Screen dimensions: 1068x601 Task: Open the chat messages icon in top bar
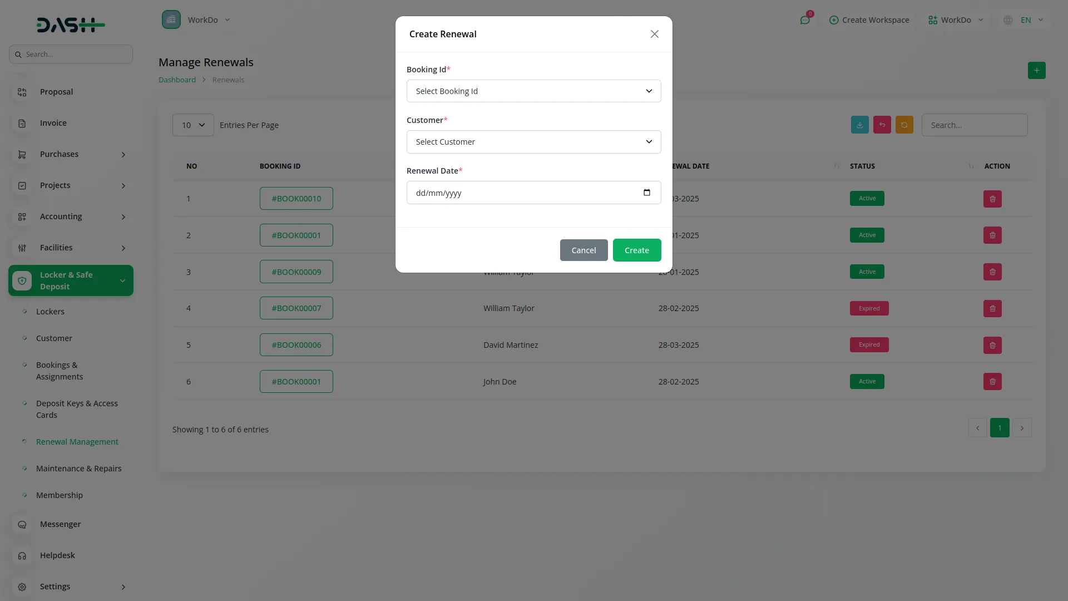[x=805, y=20]
